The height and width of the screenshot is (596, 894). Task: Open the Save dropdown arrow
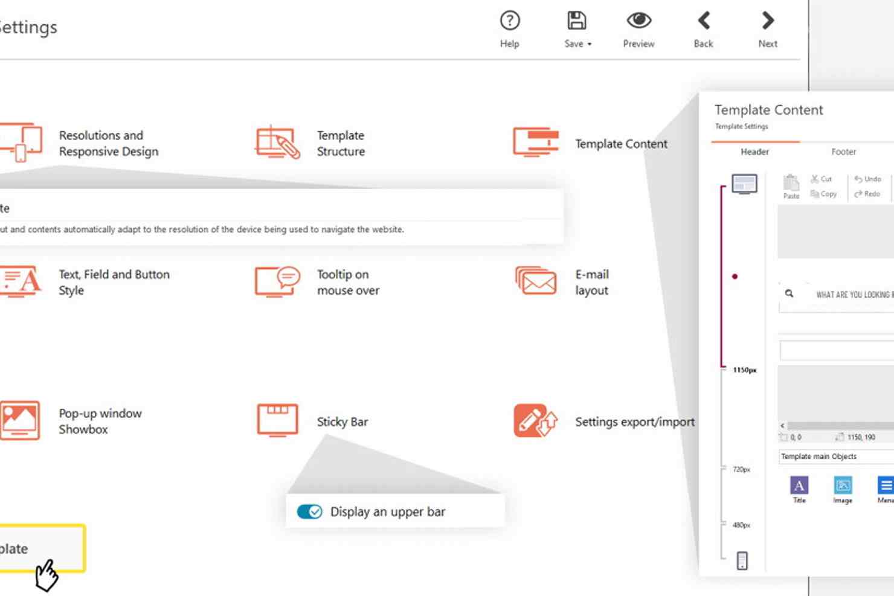(x=590, y=44)
